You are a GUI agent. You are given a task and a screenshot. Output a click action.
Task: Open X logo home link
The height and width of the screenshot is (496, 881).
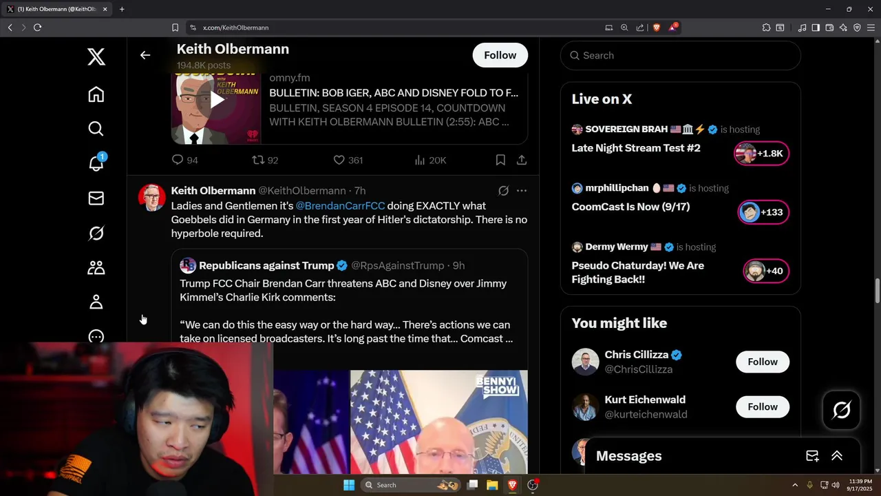pos(96,57)
